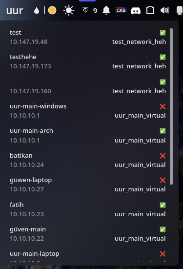Click the brightness sun icon
Image resolution: width=183 pixels, height=269 pixels.
[69, 10]
